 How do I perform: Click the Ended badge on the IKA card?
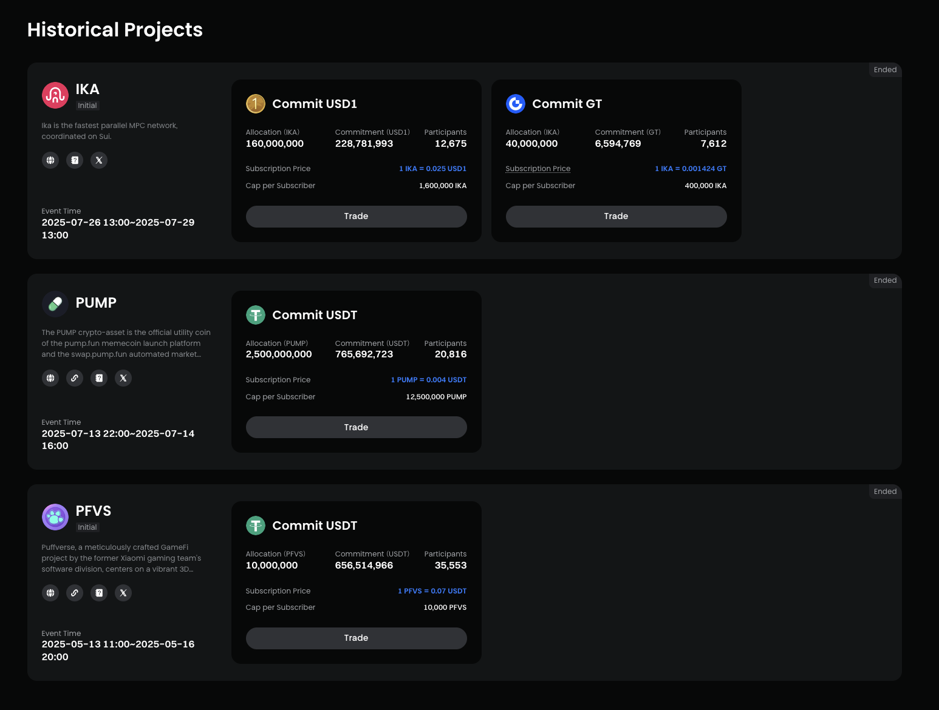click(x=885, y=70)
